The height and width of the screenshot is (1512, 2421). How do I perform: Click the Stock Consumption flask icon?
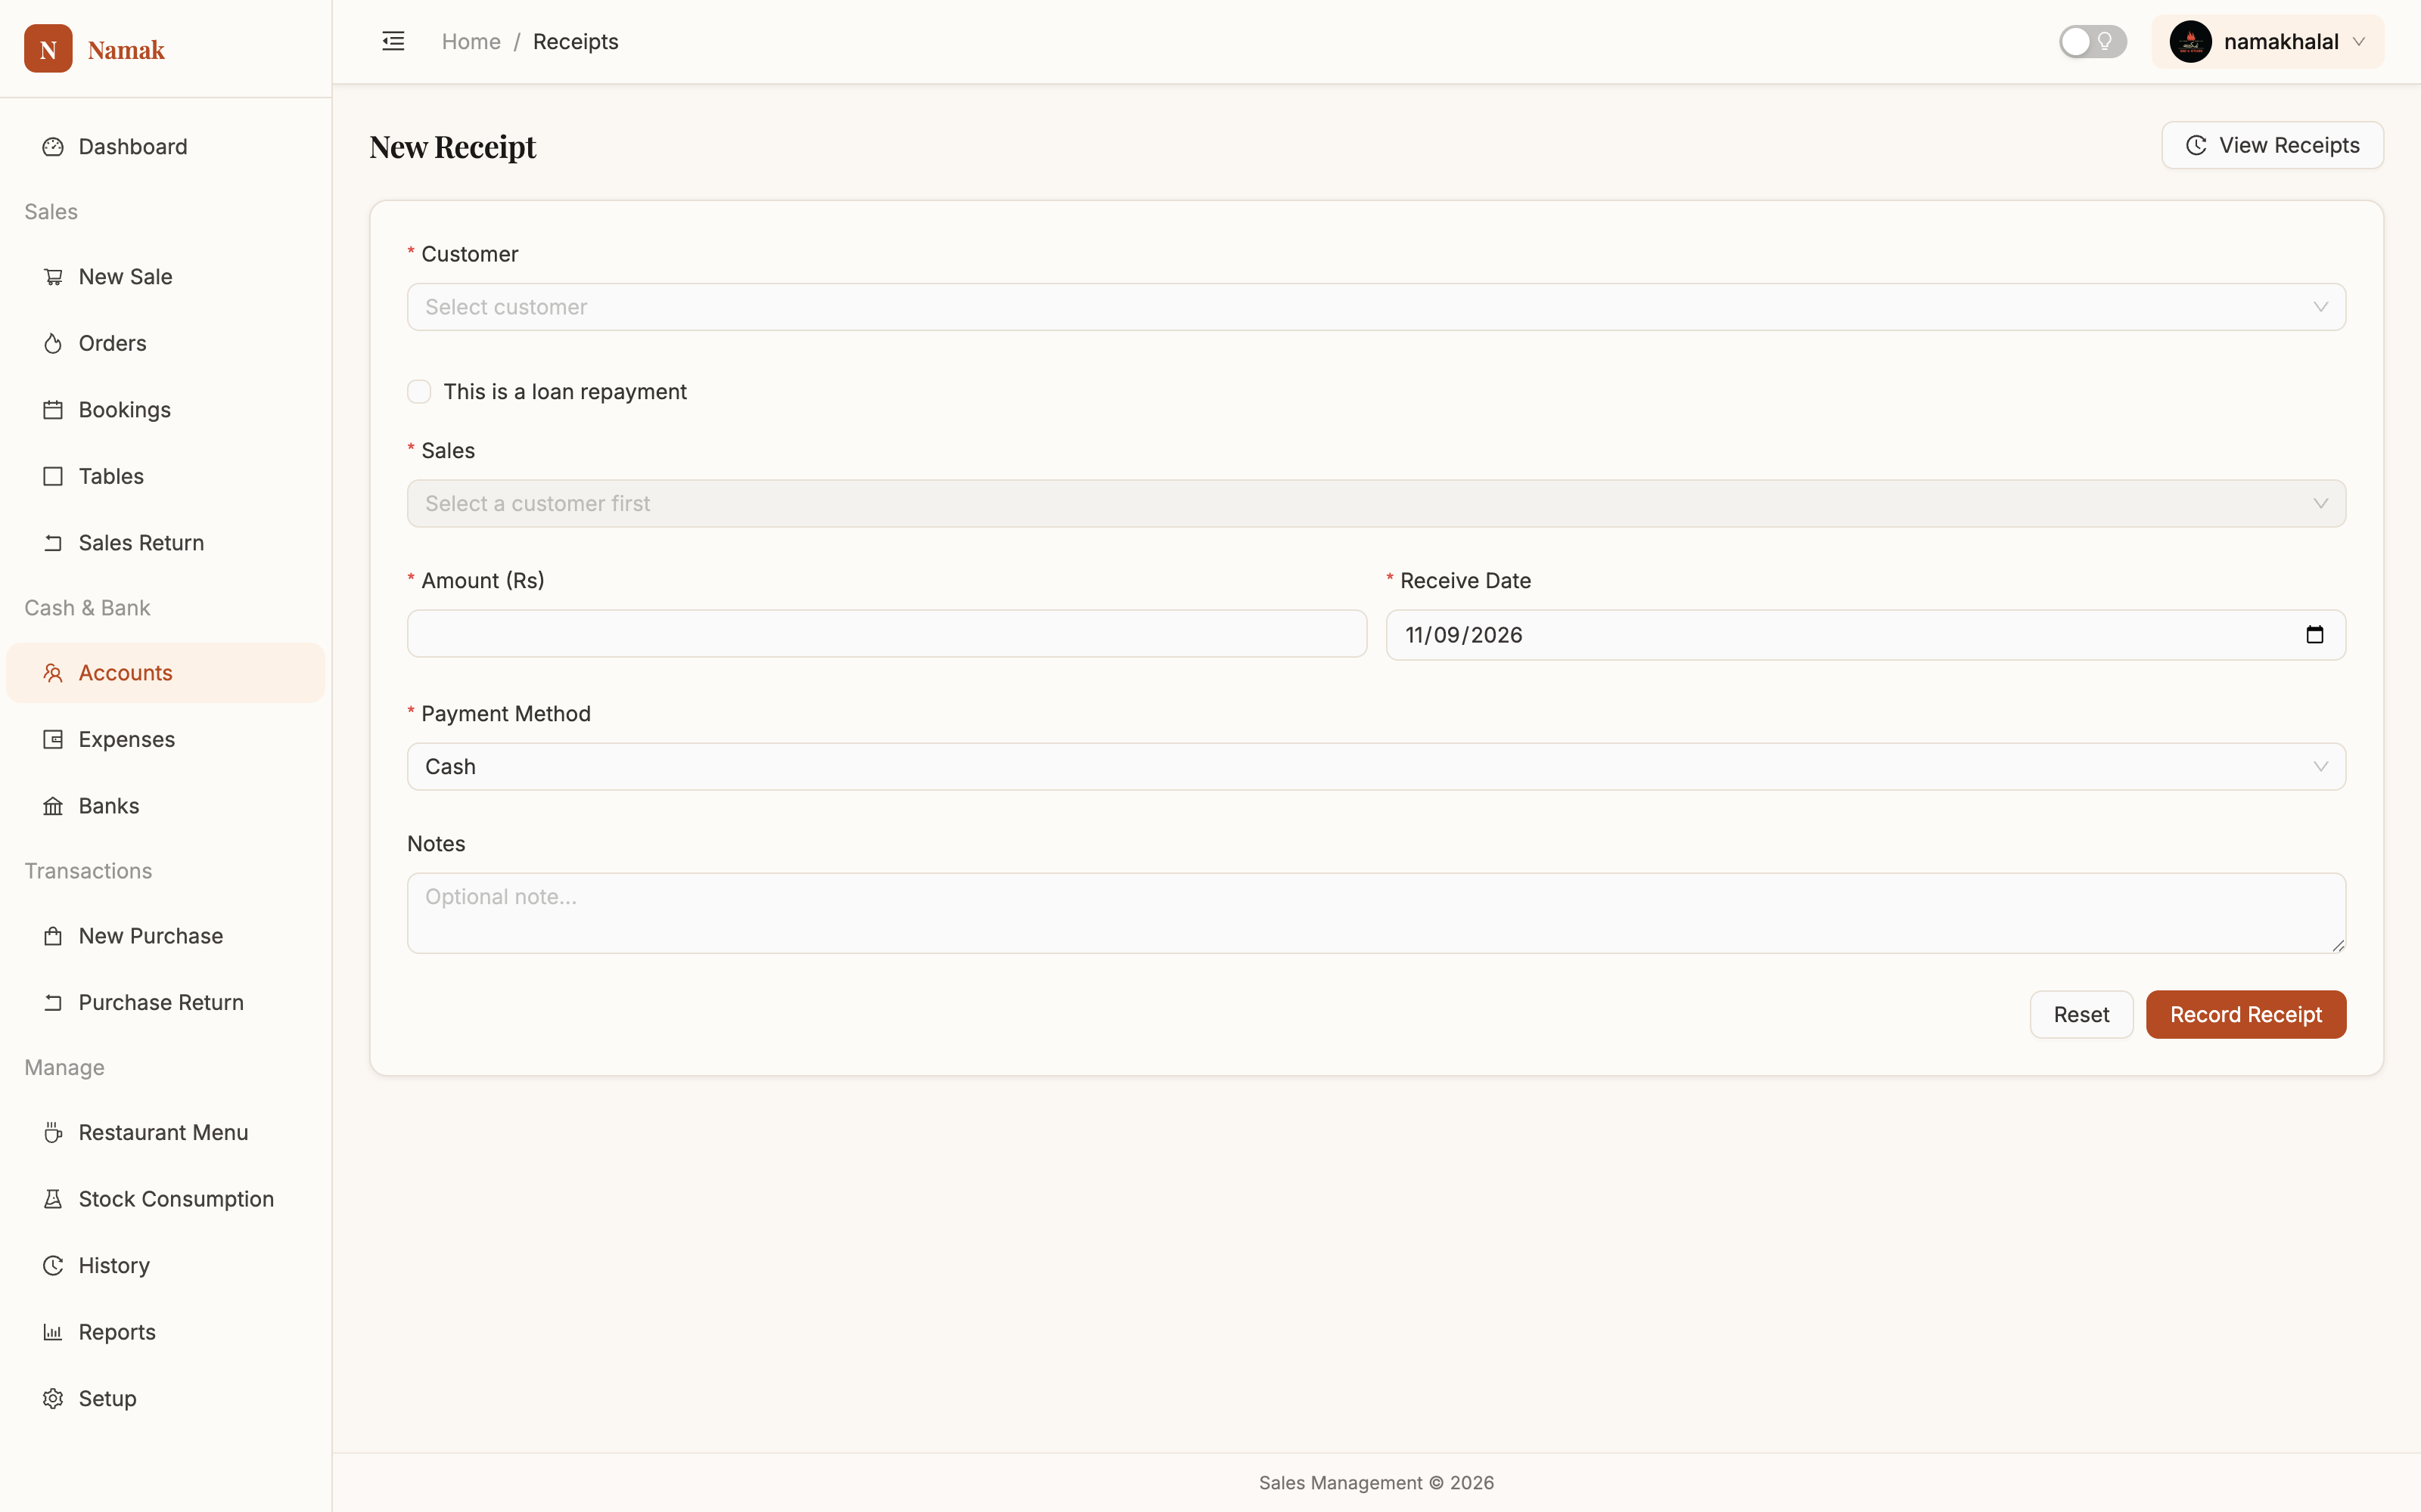(x=53, y=1199)
